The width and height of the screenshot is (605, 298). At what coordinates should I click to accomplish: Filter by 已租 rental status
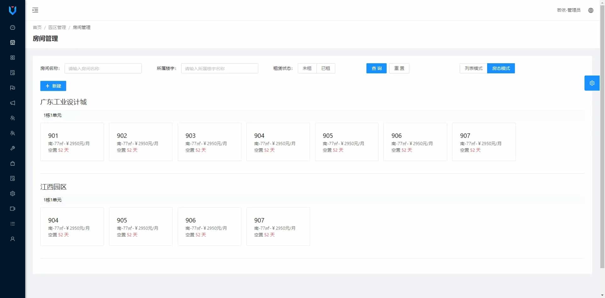click(x=326, y=68)
